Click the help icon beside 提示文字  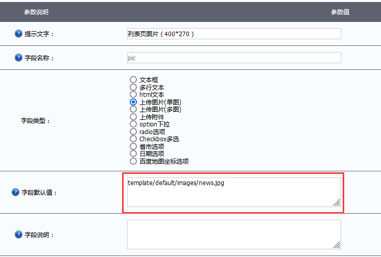pyautogui.click(x=18, y=34)
